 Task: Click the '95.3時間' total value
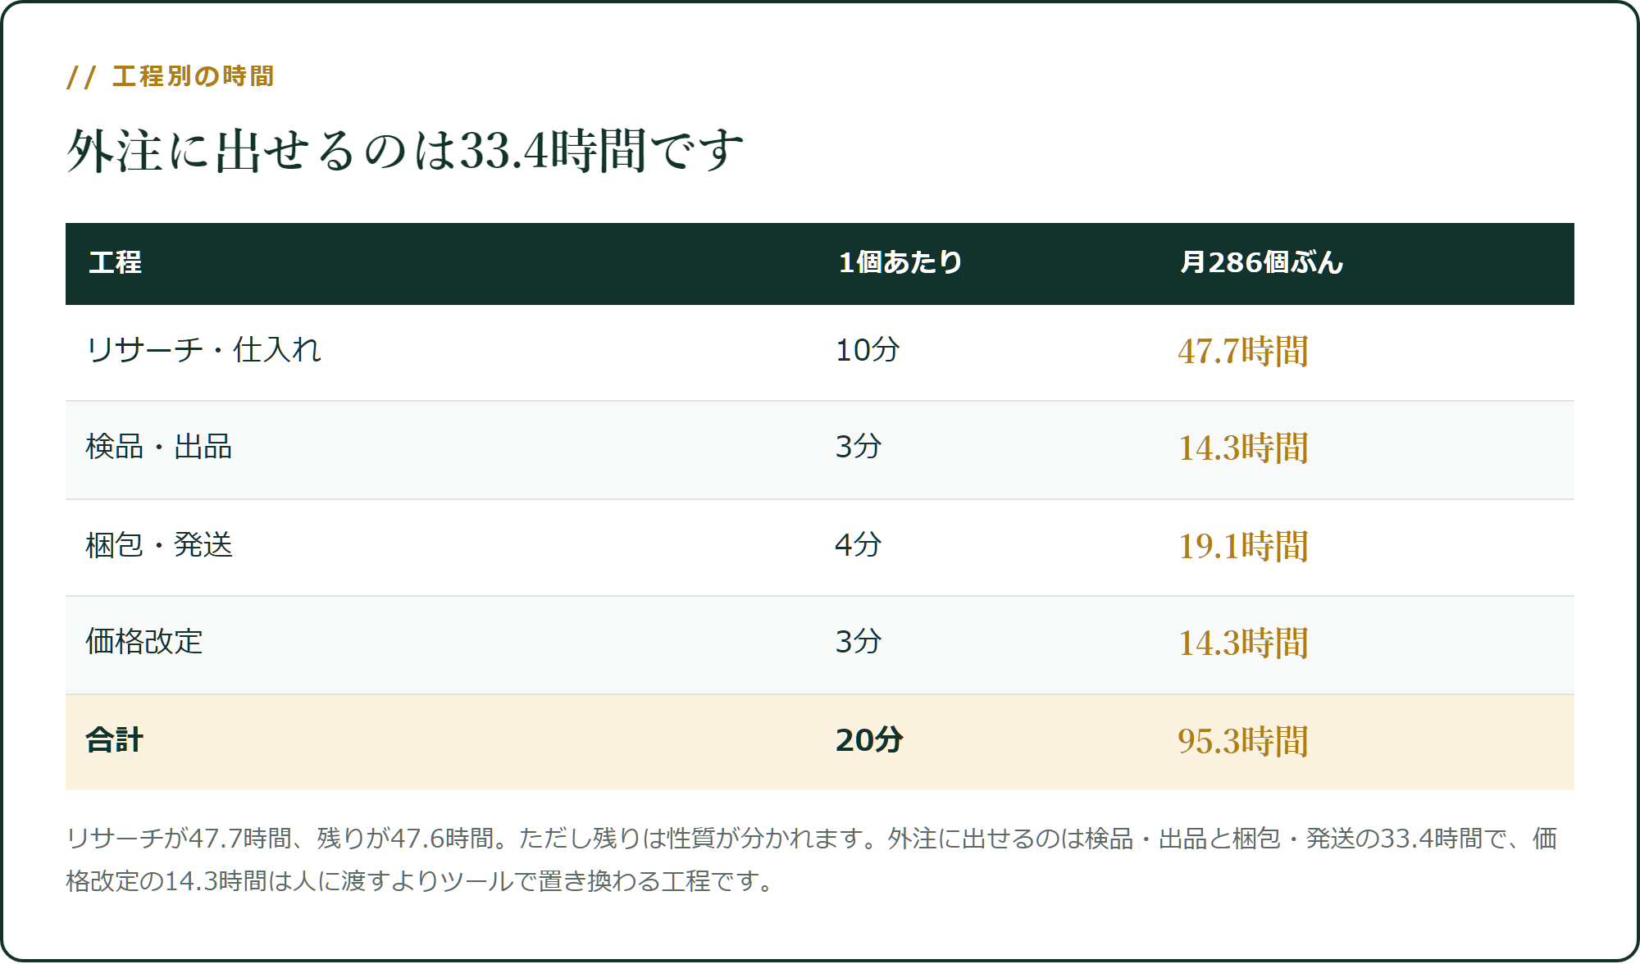[x=1243, y=742]
